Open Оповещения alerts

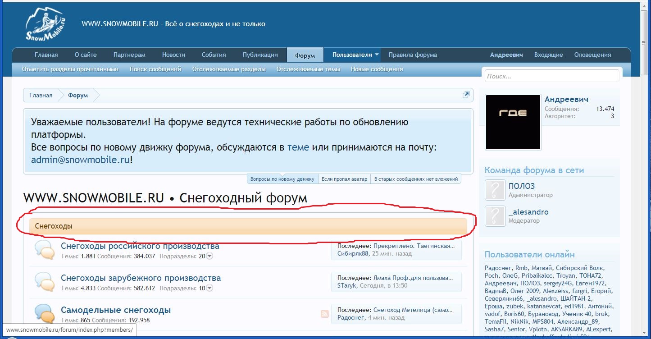click(x=592, y=55)
